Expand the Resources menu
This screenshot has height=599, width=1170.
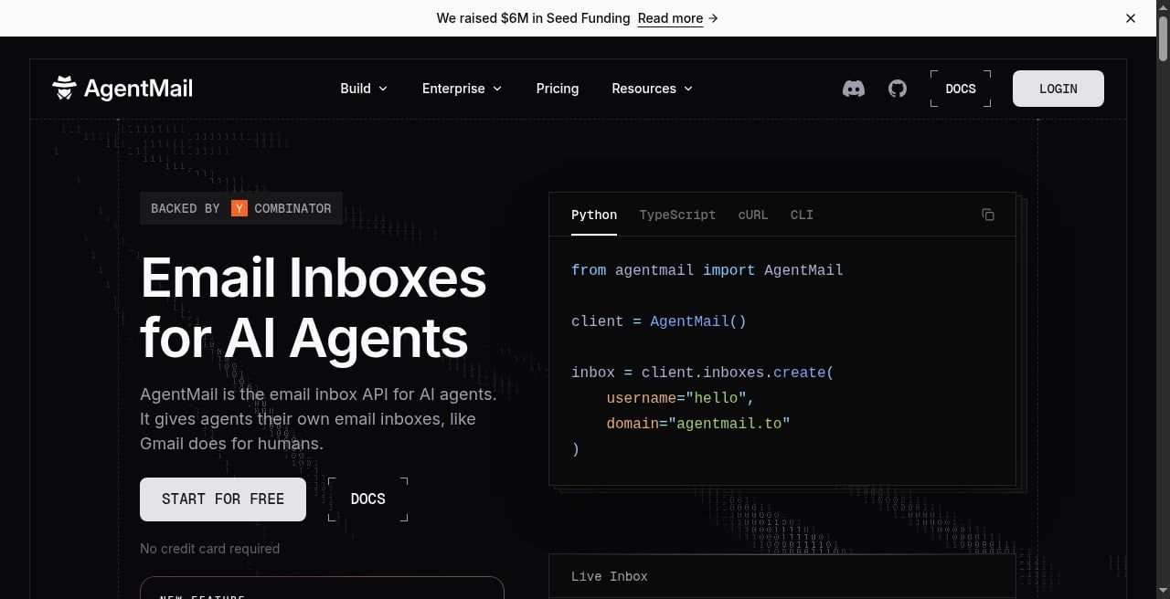point(653,89)
